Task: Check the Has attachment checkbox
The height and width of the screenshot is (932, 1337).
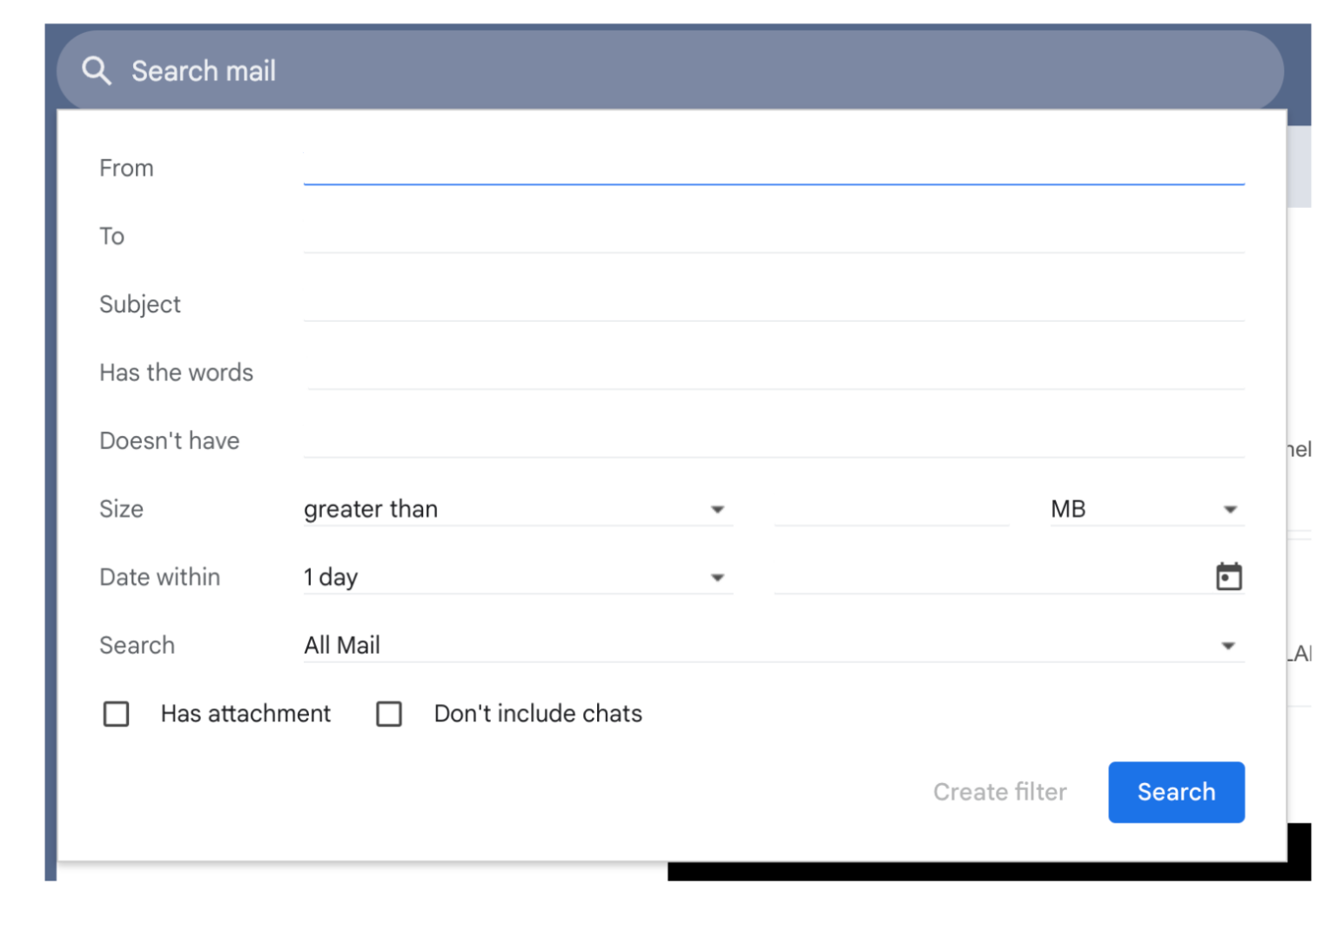Action: pos(116,714)
